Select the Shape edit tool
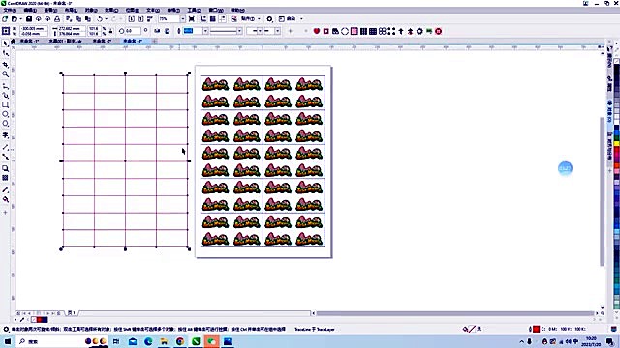The width and height of the screenshot is (620, 348). [x=5, y=54]
